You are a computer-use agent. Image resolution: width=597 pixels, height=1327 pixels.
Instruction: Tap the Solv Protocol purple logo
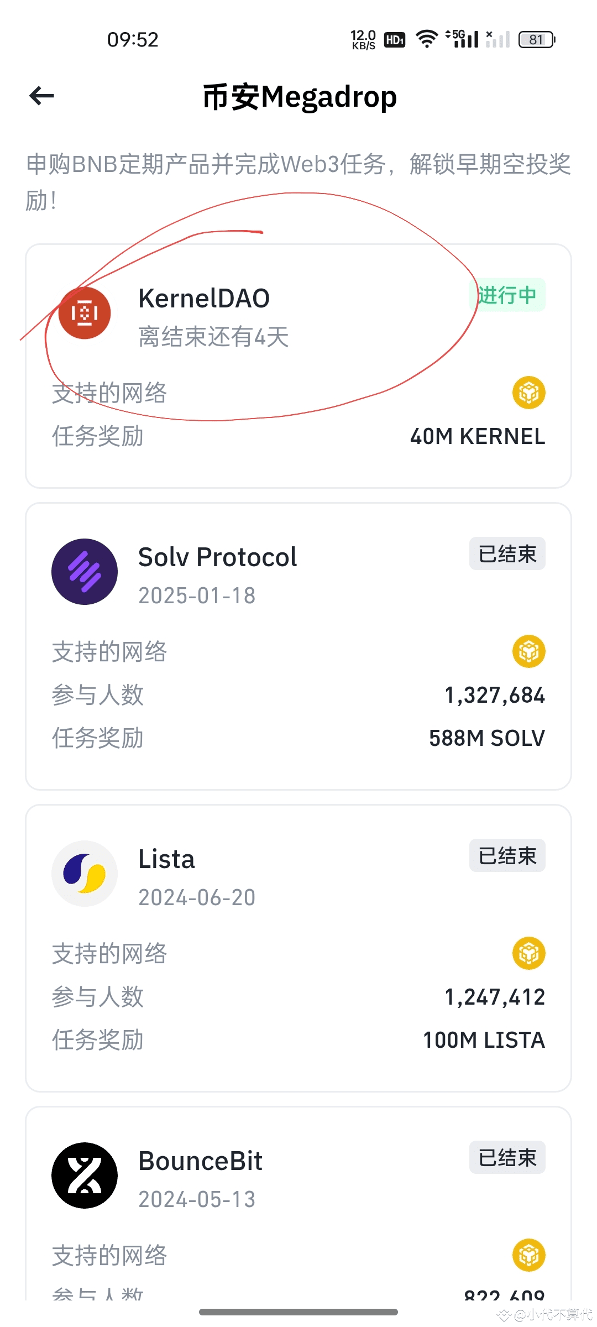pos(85,572)
